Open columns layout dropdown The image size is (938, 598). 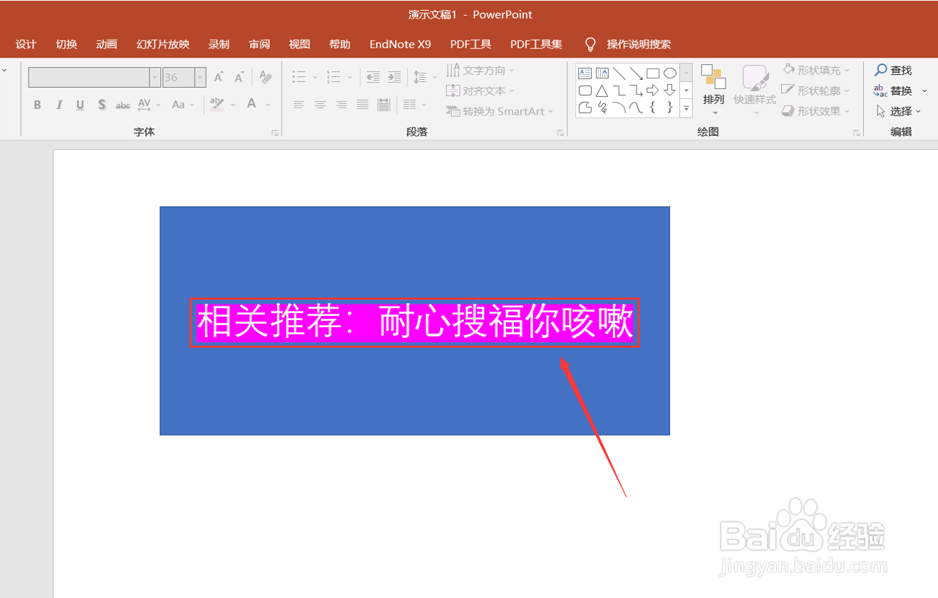[414, 105]
